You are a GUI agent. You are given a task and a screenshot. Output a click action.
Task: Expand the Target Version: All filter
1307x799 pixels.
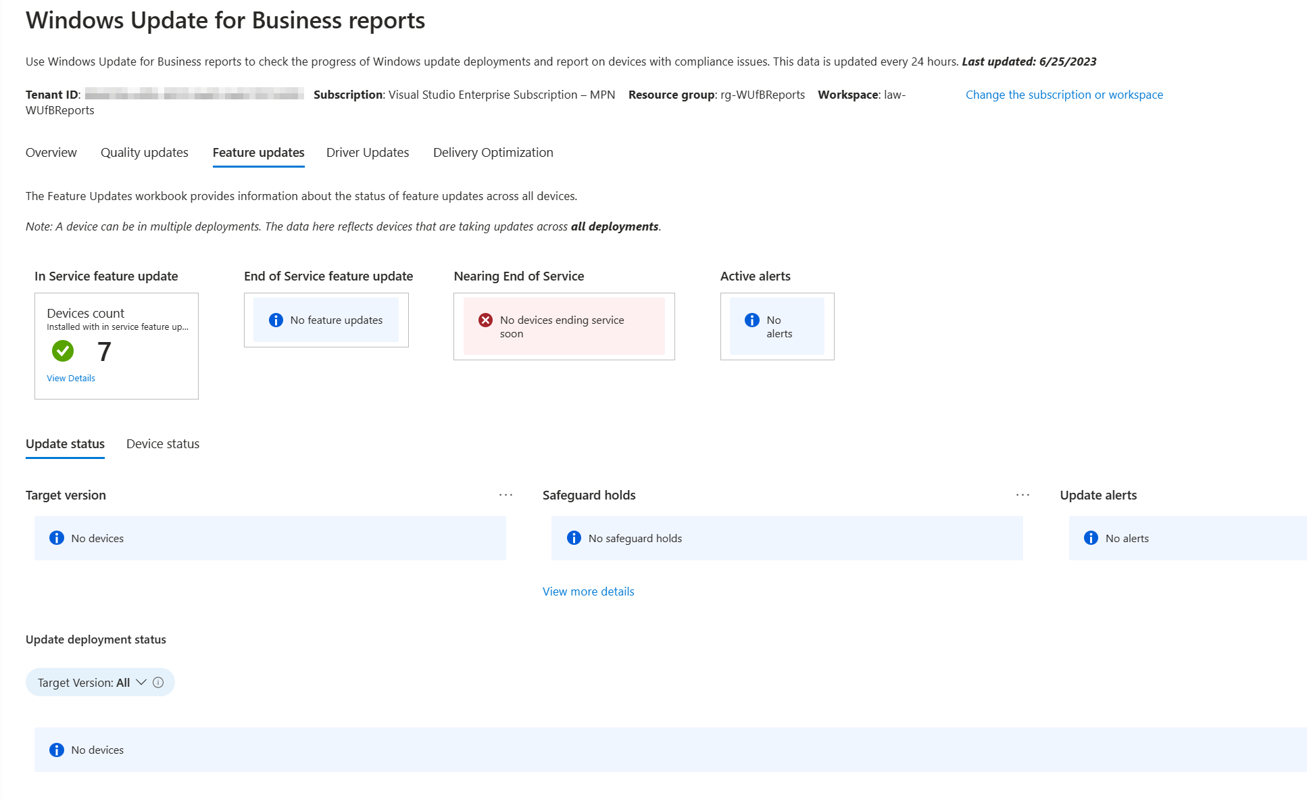coord(141,682)
